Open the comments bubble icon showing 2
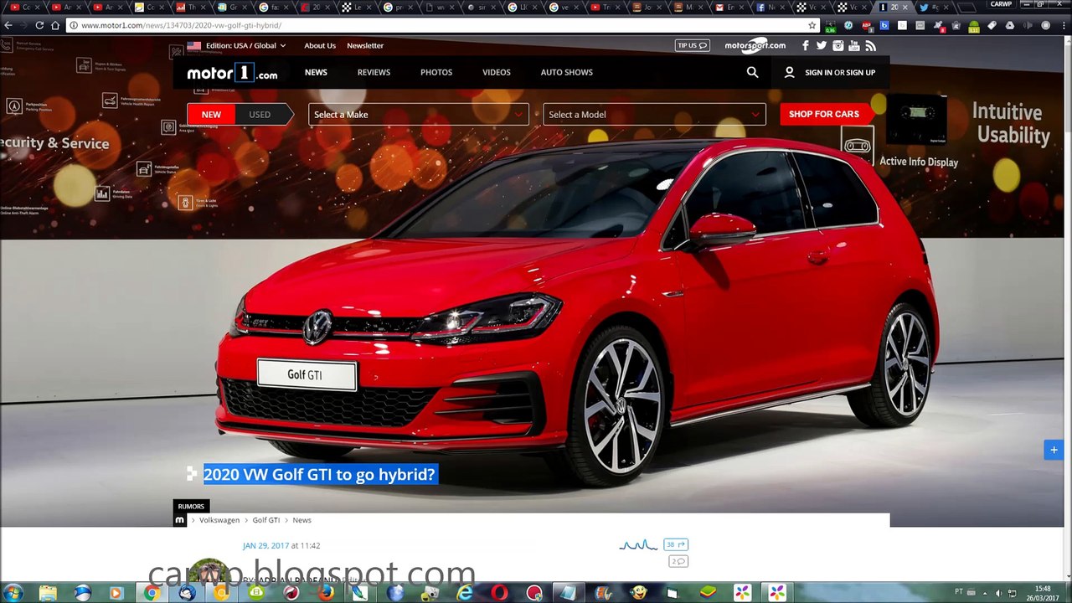The height and width of the screenshot is (603, 1072). click(678, 561)
